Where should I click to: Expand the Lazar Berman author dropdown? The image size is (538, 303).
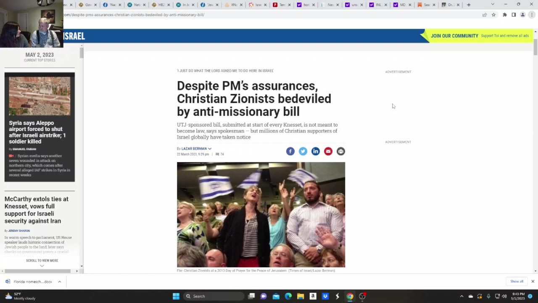pos(210,149)
